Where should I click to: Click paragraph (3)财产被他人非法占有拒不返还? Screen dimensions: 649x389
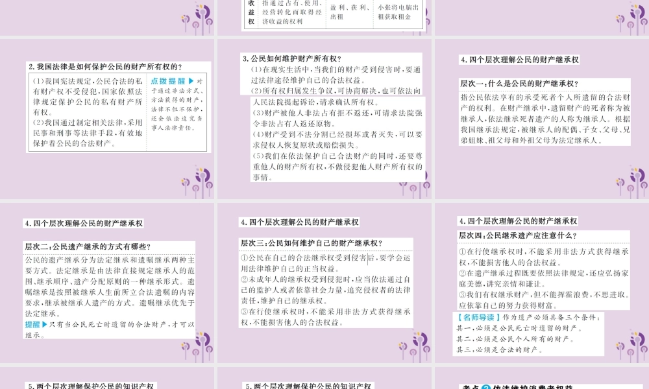(x=337, y=118)
